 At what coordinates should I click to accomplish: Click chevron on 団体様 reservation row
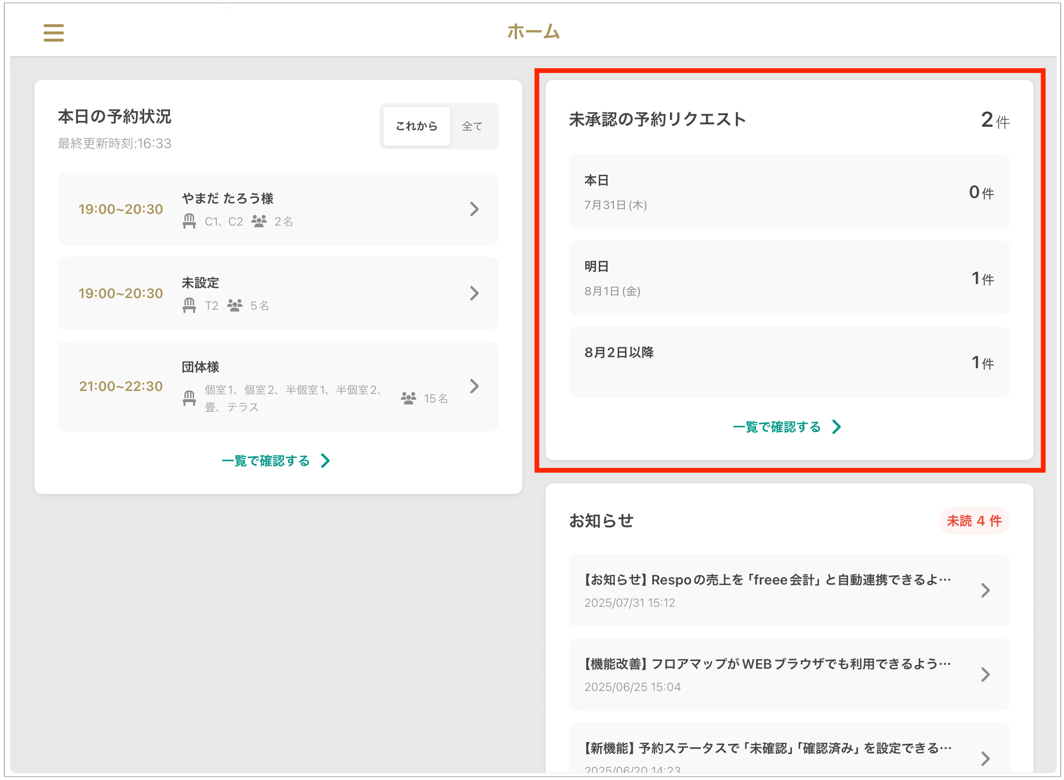pyautogui.click(x=474, y=386)
